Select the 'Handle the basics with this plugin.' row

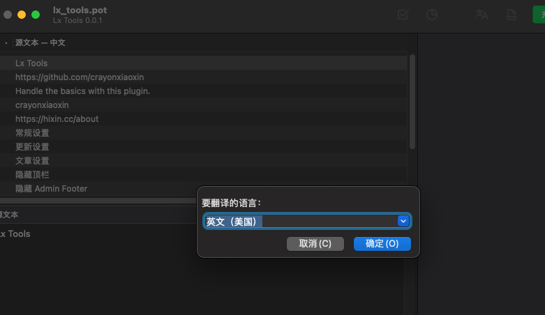pos(82,91)
